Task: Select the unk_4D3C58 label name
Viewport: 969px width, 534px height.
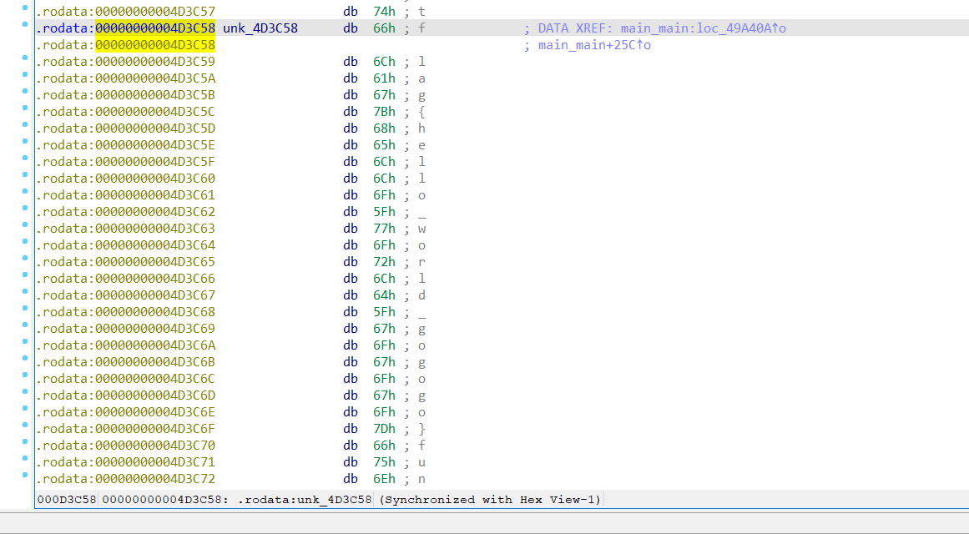Action: 260,28
